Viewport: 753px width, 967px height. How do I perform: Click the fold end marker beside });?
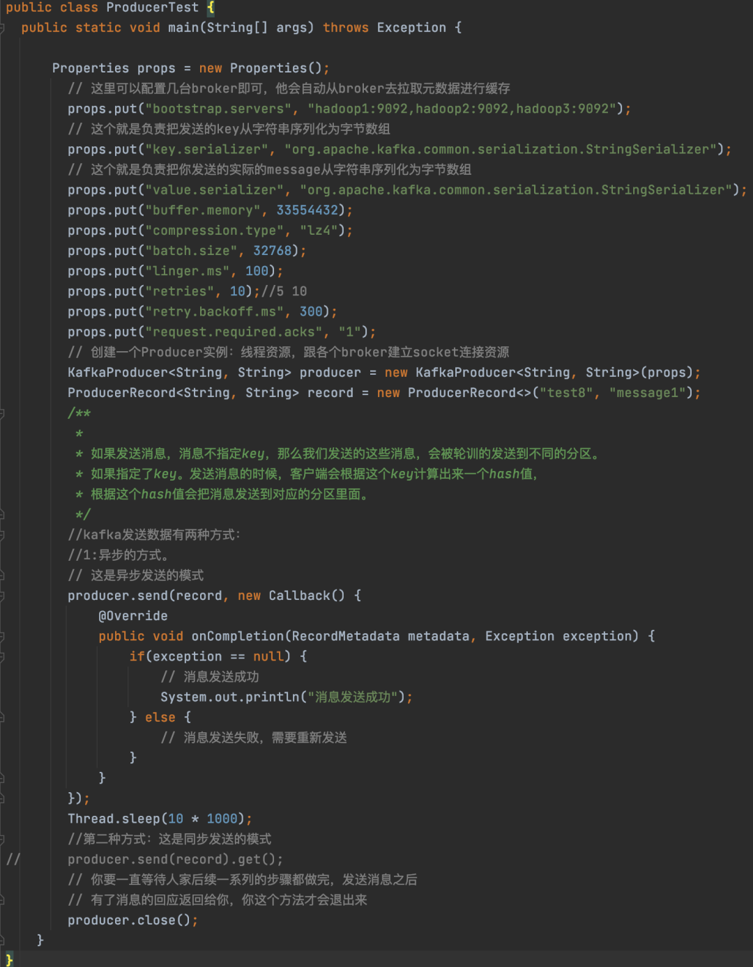pos(2,798)
